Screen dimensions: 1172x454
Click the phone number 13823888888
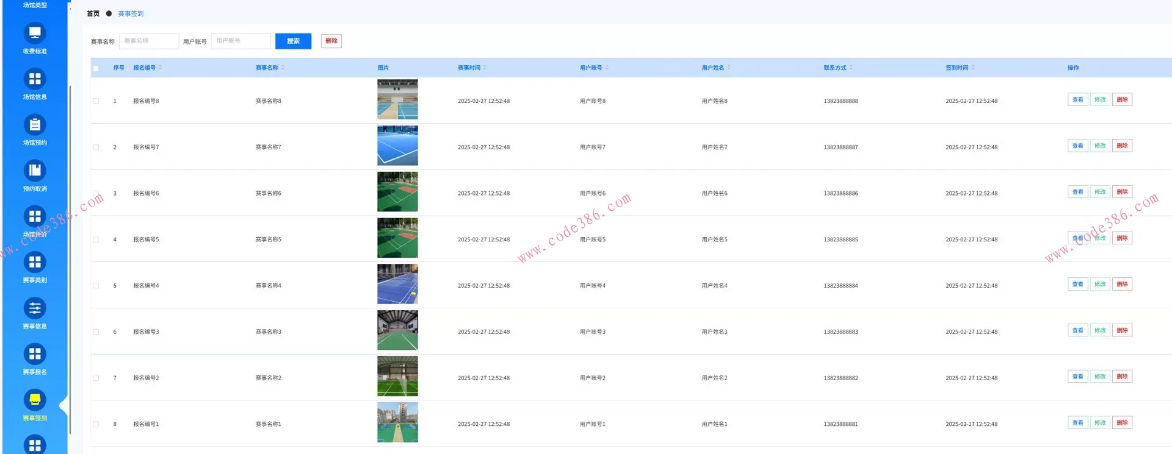pyautogui.click(x=841, y=101)
